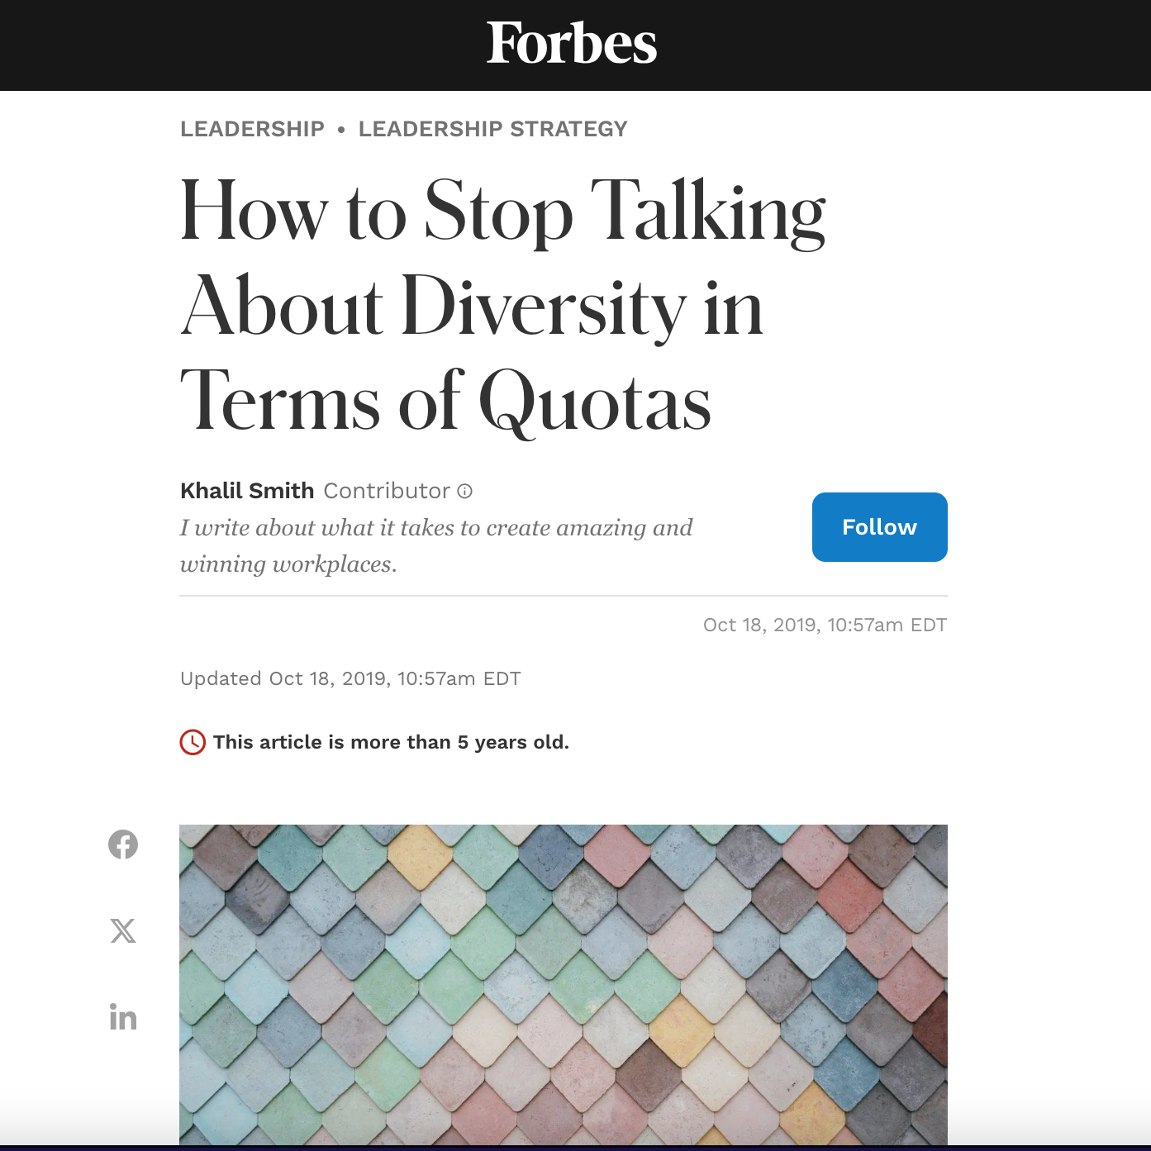This screenshot has width=1151, height=1151.
Task: Share the article on Facebook
Action: [x=123, y=844]
